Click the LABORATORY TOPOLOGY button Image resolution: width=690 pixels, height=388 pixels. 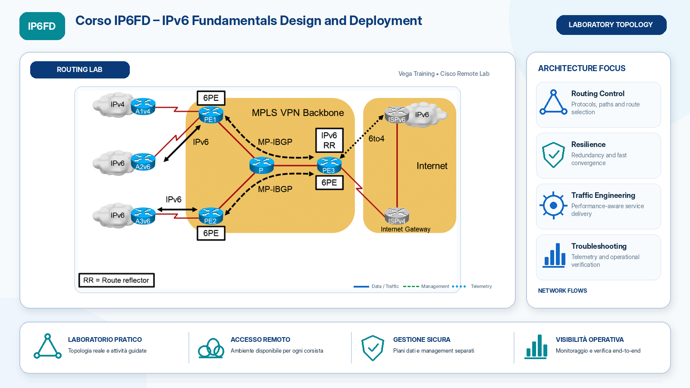pyautogui.click(x=611, y=25)
